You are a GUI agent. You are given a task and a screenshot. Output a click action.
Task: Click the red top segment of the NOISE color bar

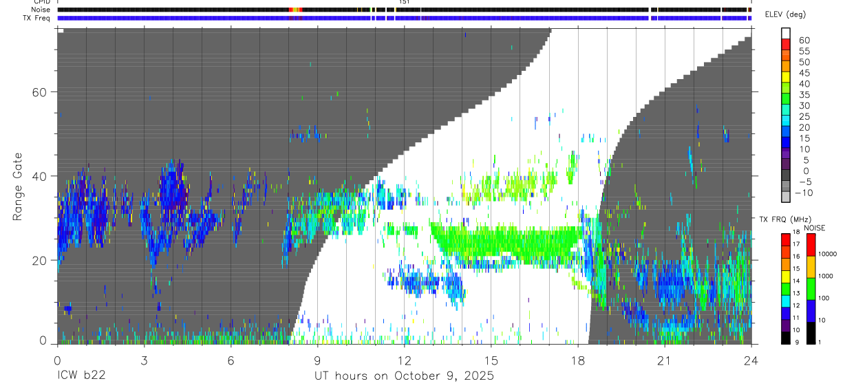tap(811, 245)
